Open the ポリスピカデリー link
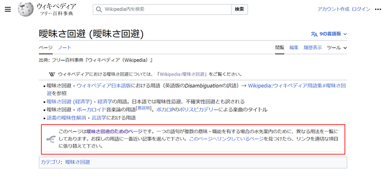This screenshot has width=388, height=189. click(x=198, y=110)
